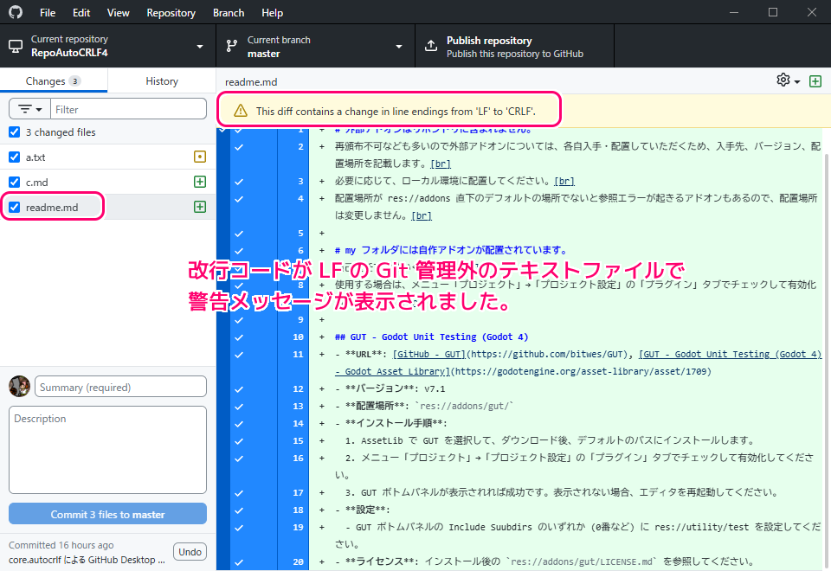
Task: Expand the Current branch master dropdown
Action: 315,46
